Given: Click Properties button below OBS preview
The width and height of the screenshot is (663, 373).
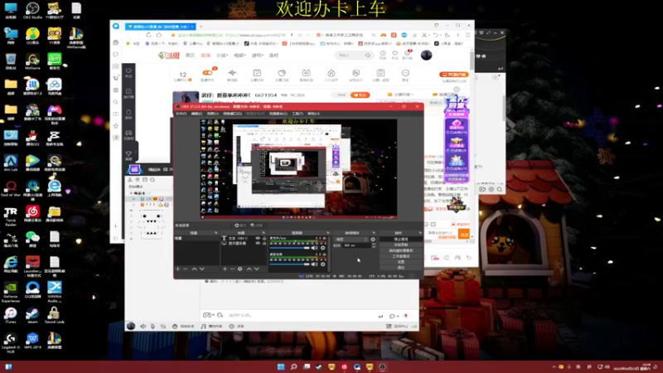Looking at the screenshot, I should (x=240, y=225).
